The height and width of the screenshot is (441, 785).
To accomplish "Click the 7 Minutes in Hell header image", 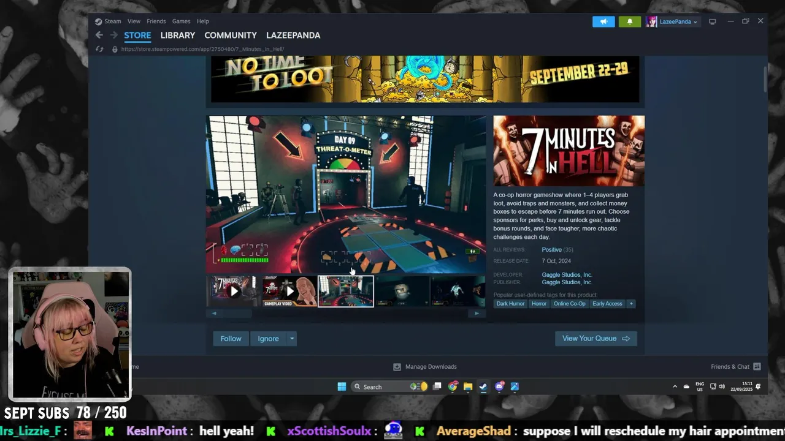I will pos(569,151).
